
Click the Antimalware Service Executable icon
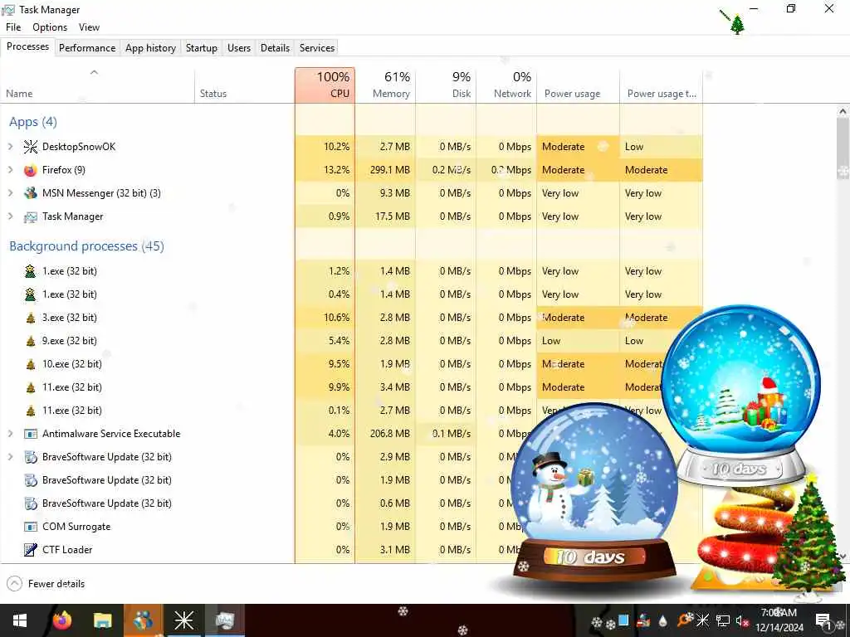[31, 434]
